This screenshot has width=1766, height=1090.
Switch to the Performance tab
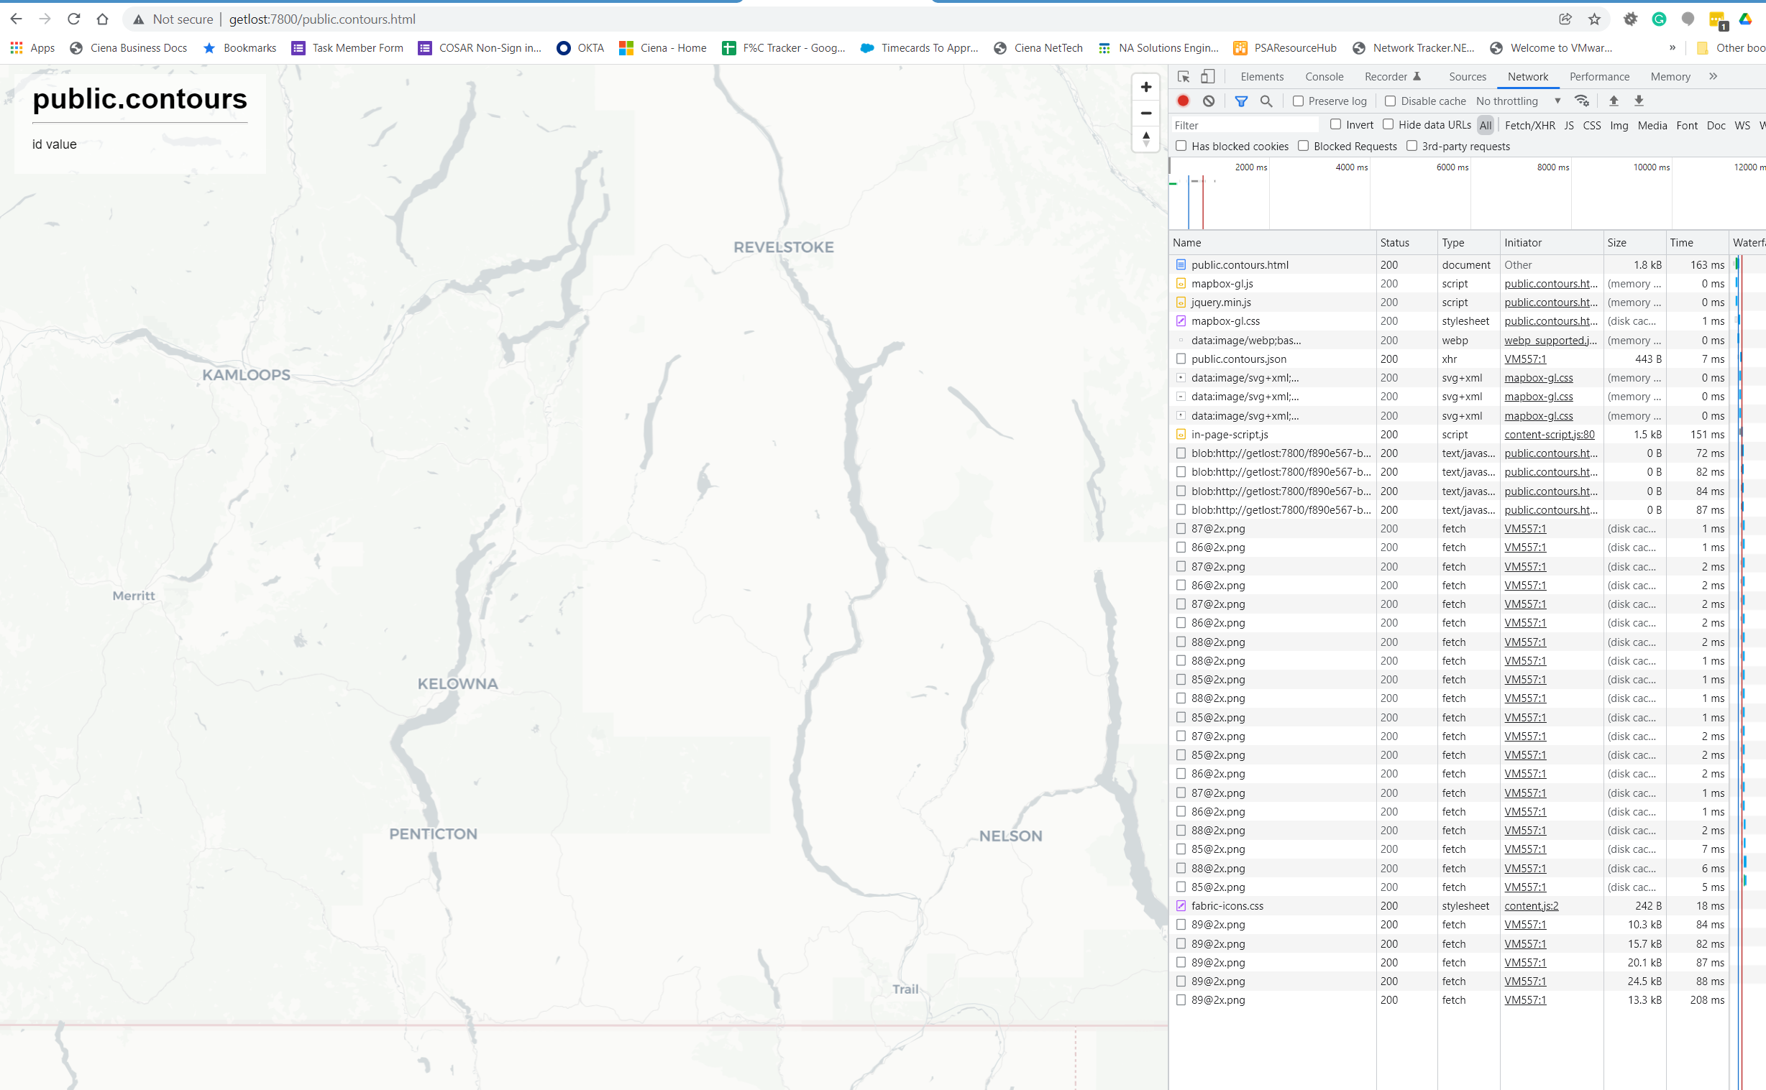click(x=1599, y=76)
